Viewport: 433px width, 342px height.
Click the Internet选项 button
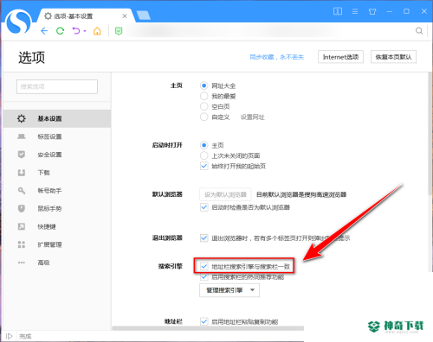coord(340,57)
